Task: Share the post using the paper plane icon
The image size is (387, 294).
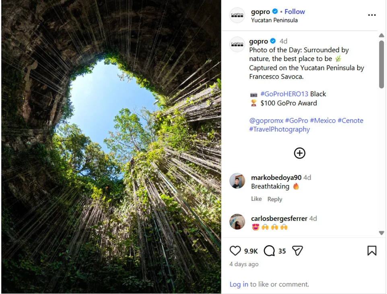Action: coord(297,250)
